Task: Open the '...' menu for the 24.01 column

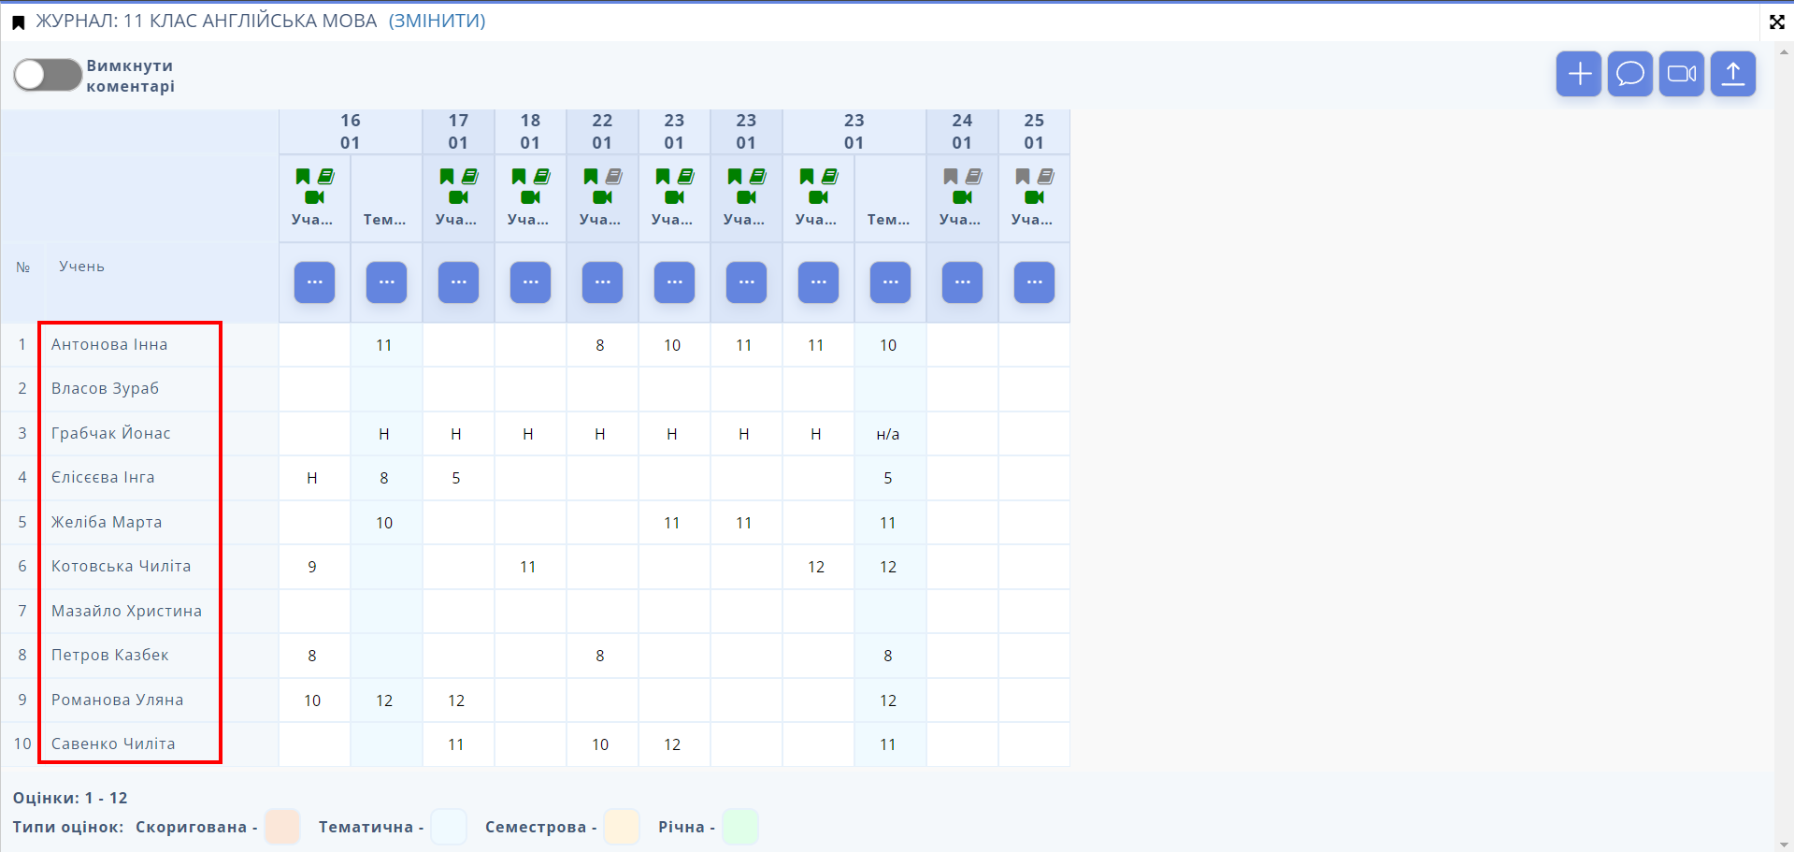Action: (x=962, y=282)
